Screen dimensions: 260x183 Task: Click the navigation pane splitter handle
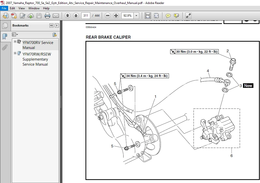tap(61, 102)
